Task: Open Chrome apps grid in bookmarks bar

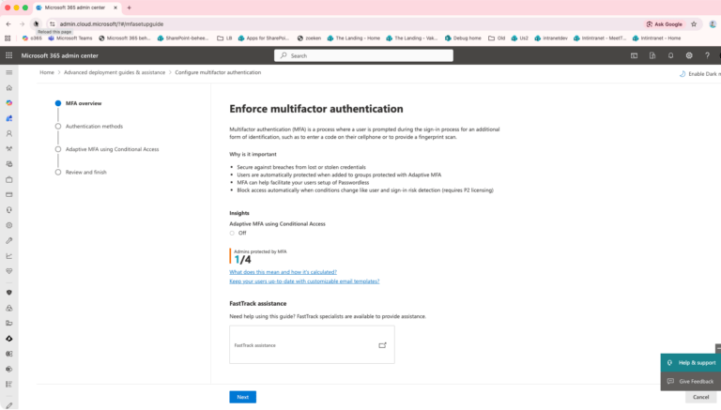Action: [8, 38]
